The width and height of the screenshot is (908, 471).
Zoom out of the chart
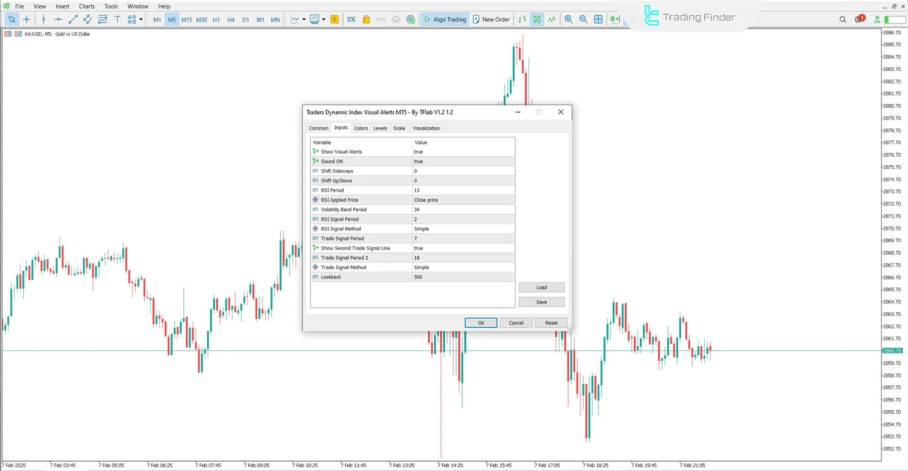[x=583, y=19]
